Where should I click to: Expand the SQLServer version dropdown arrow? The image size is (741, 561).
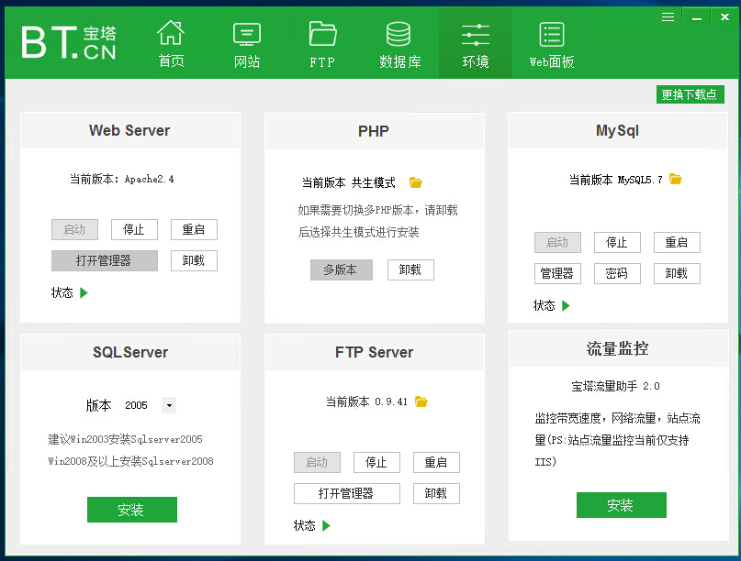(x=169, y=405)
